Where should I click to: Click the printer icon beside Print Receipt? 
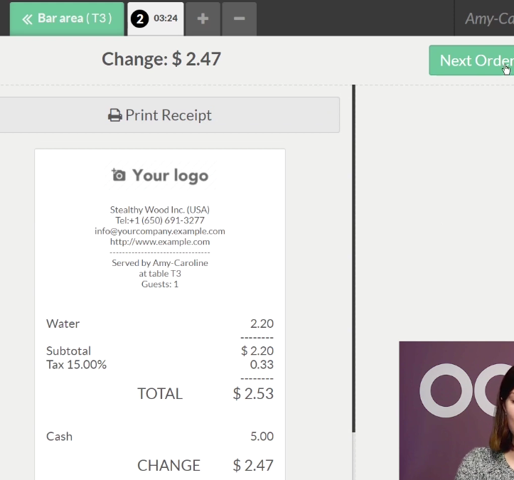pos(115,115)
